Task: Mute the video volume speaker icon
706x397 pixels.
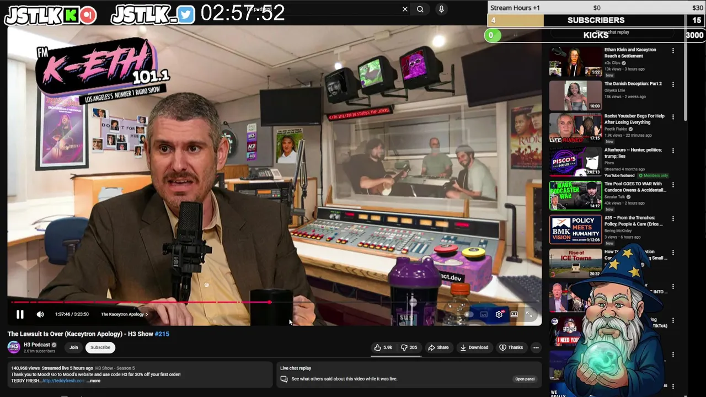Action: tap(40, 314)
